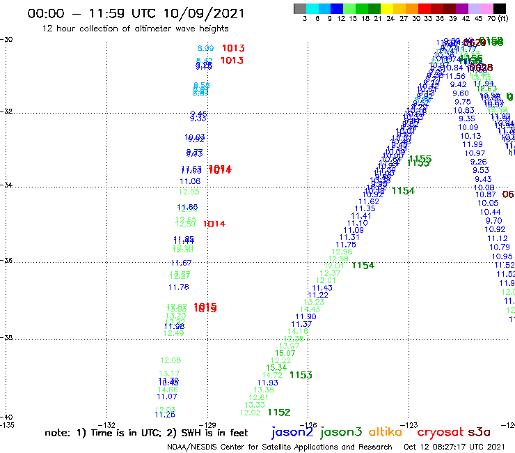515x453 pixels.
Task: Click the wave height value 13.33
Action: 255,405
